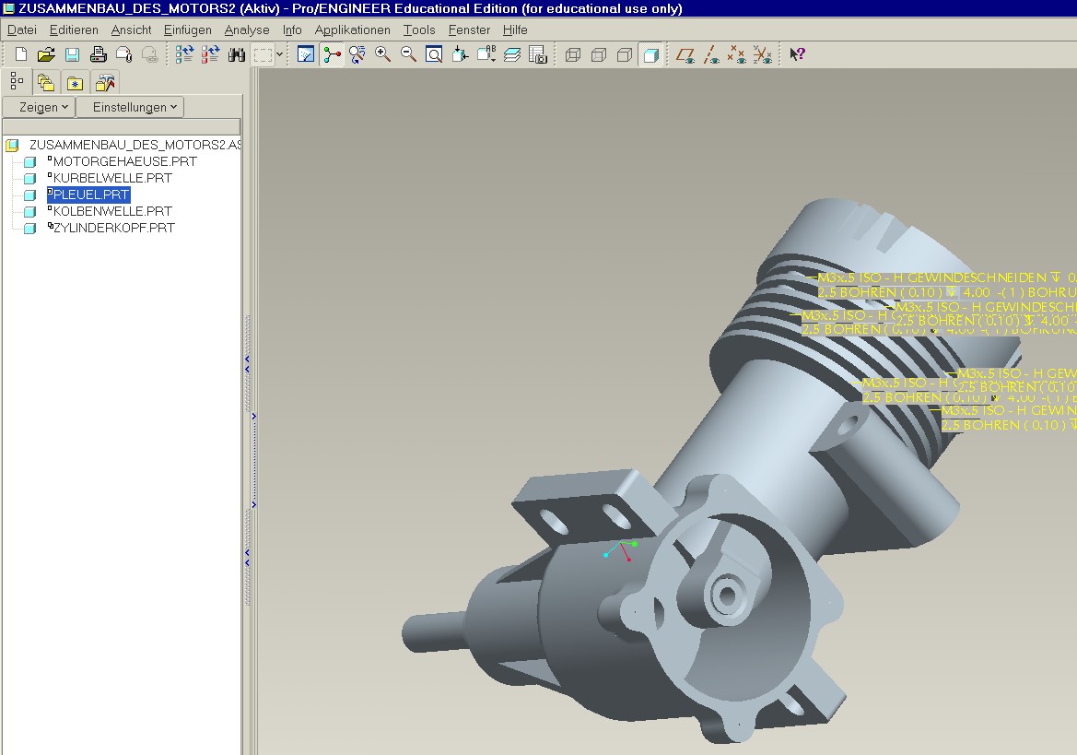
Task: Toggle datum axes display
Action: coord(710,55)
